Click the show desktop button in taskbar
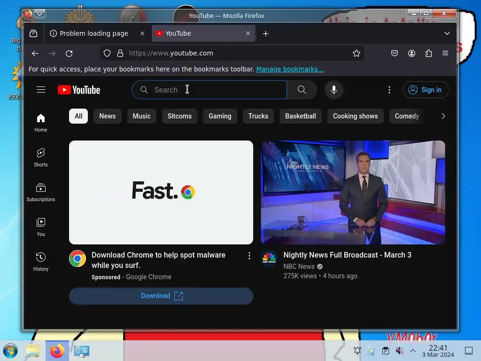The image size is (481, 361). pos(469,351)
